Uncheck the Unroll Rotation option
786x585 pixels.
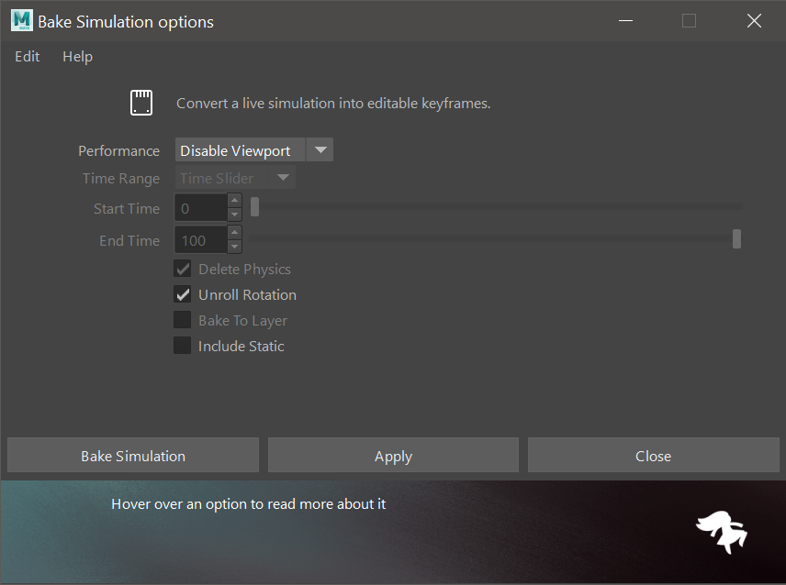pyautogui.click(x=183, y=295)
